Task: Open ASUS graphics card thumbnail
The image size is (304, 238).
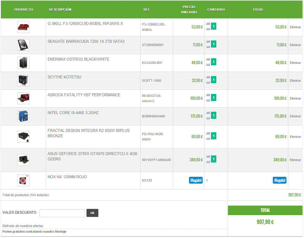Action: click(x=23, y=160)
